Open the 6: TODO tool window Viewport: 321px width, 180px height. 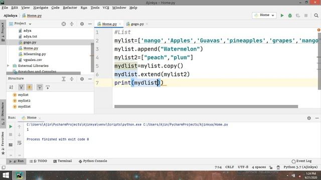(x=38, y=161)
